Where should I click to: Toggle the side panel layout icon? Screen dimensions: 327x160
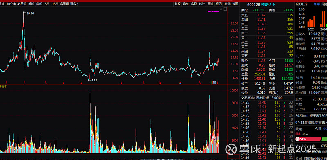click(225, 9)
